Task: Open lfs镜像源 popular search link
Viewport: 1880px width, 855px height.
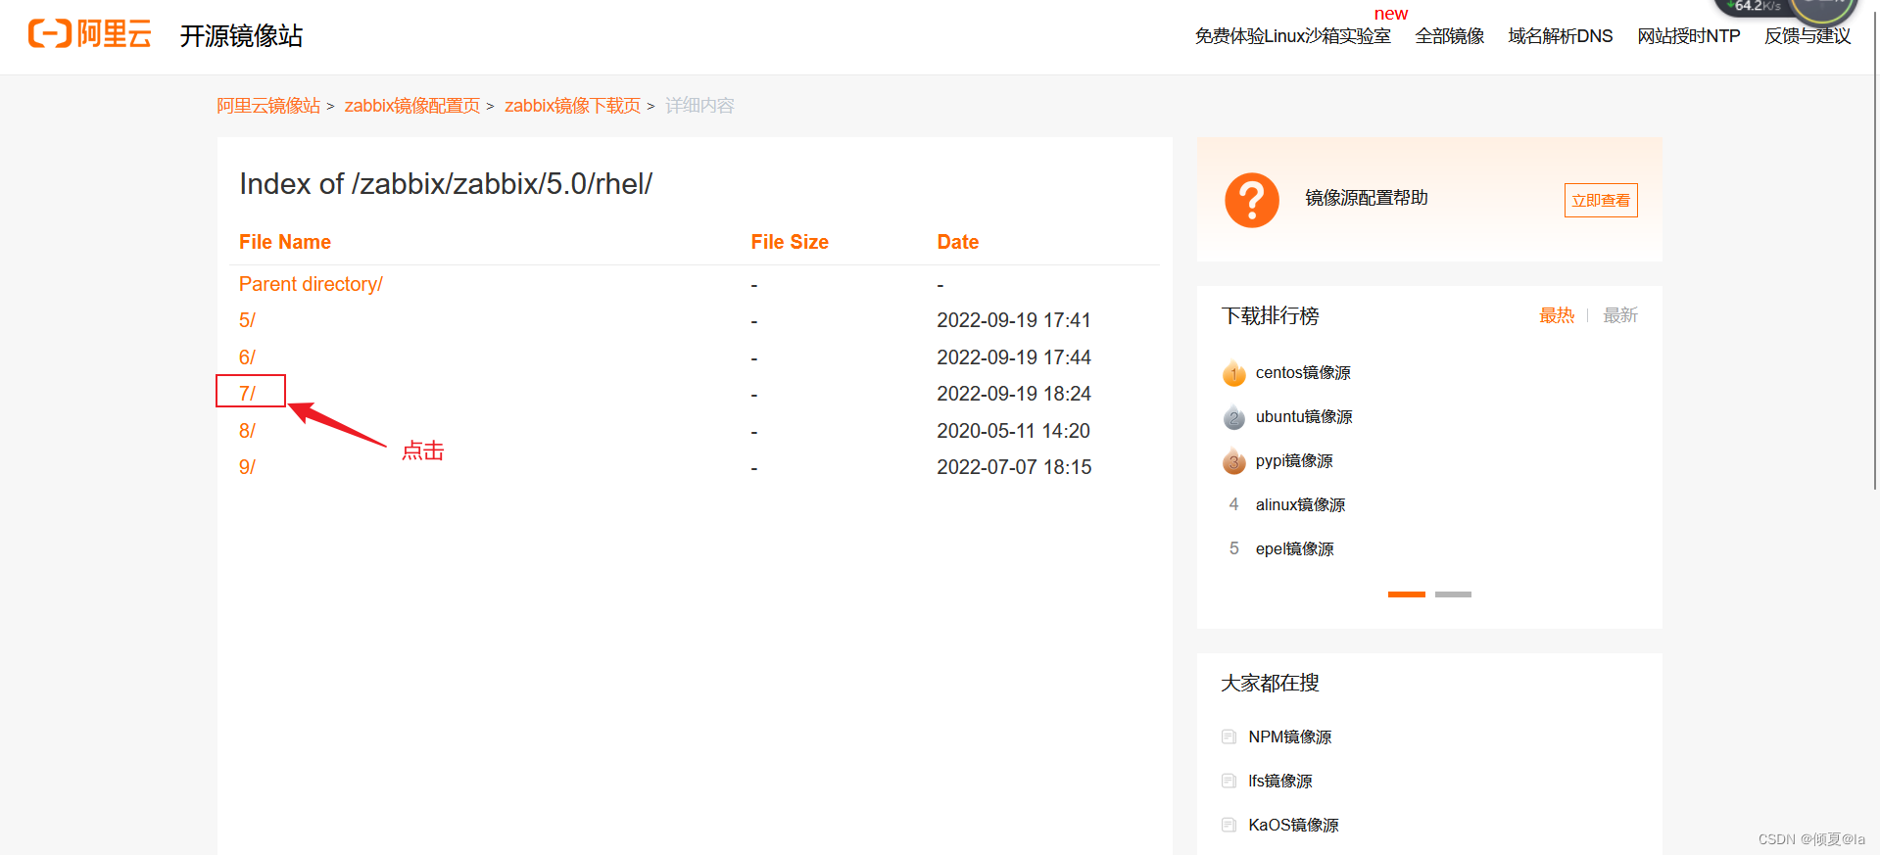Action: 1279,781
